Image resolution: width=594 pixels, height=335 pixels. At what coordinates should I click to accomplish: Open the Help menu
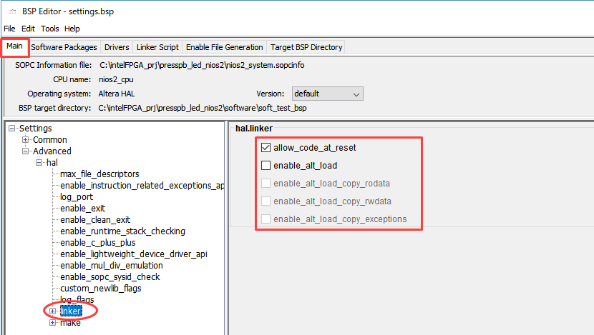(72, 29)
